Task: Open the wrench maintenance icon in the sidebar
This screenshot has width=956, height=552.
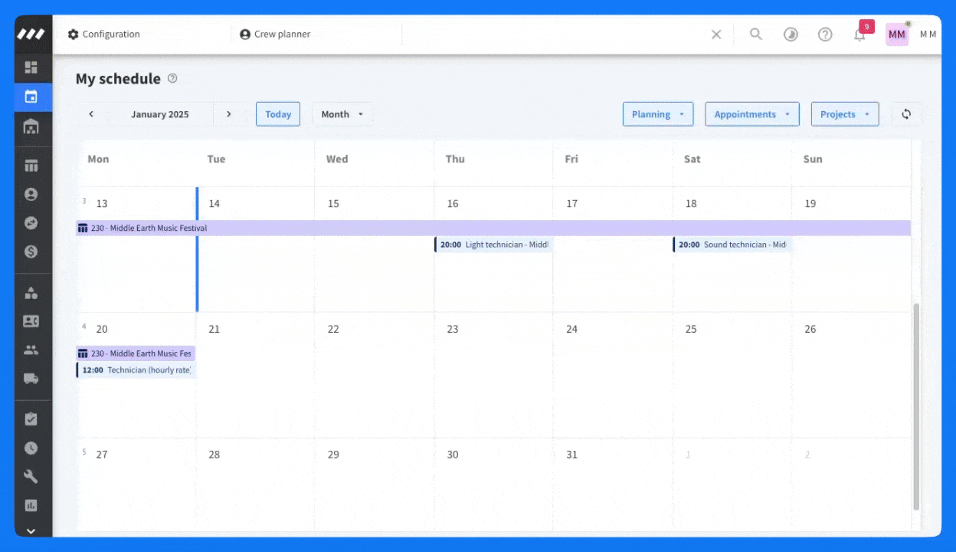Action: coord(31,477)
